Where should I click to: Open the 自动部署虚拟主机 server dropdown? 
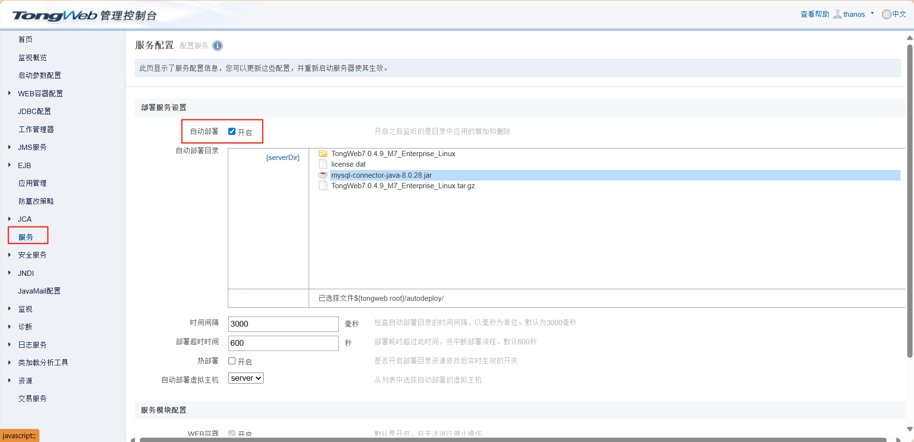[x=245, y=378]
